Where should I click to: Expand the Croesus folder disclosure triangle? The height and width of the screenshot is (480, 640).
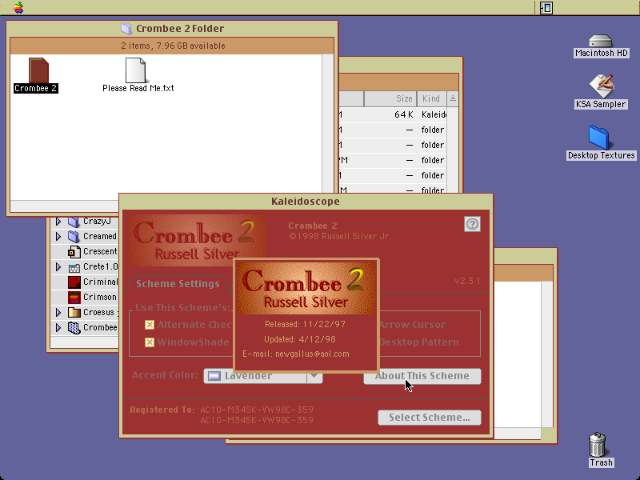[x=58, y=313]
